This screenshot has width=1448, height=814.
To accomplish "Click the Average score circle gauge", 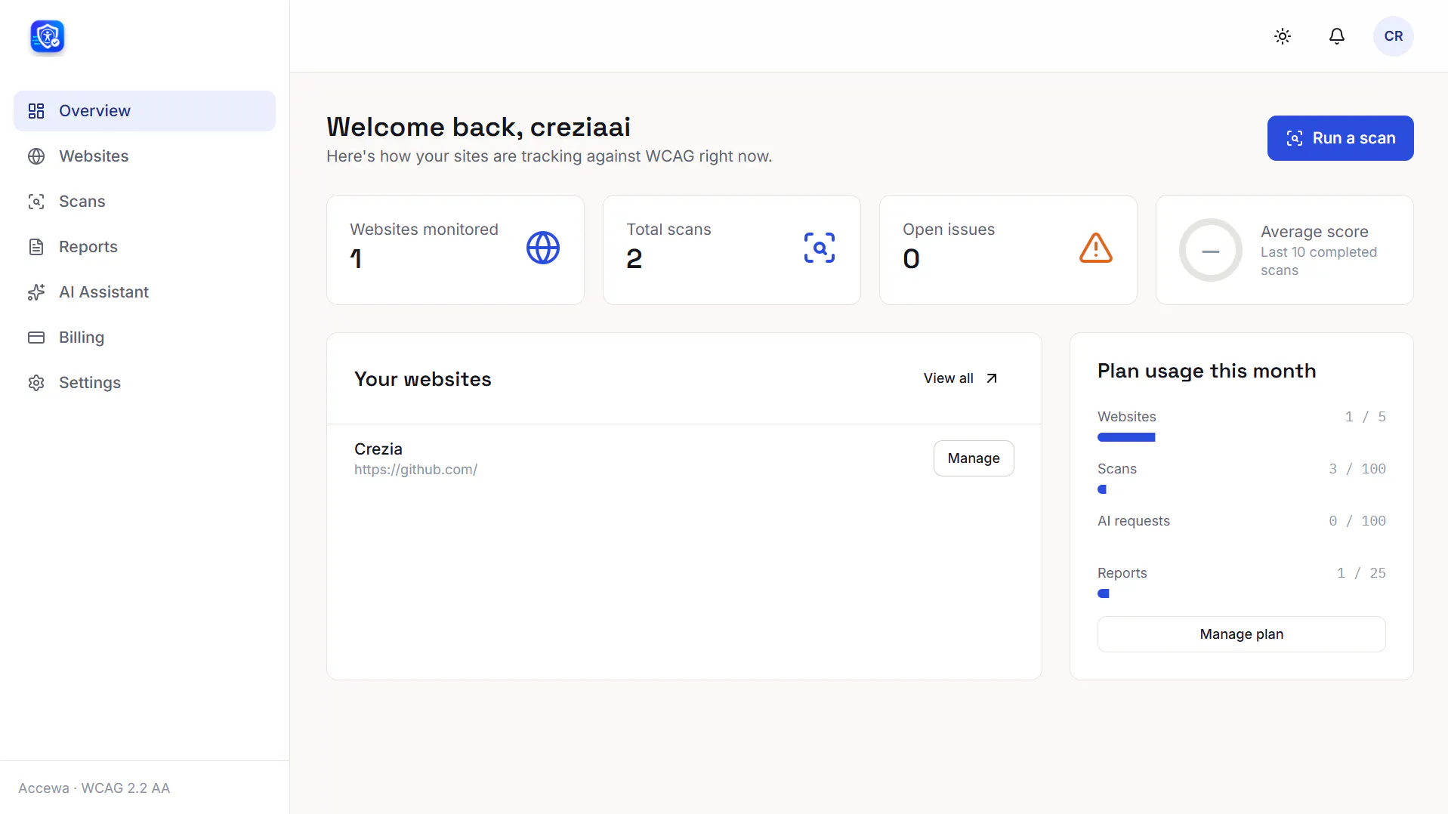I will [1211, 250].
